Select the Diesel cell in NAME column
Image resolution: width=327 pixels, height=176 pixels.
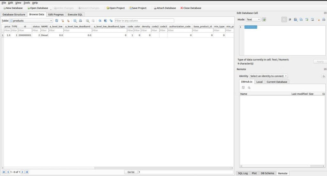(44, 35)
